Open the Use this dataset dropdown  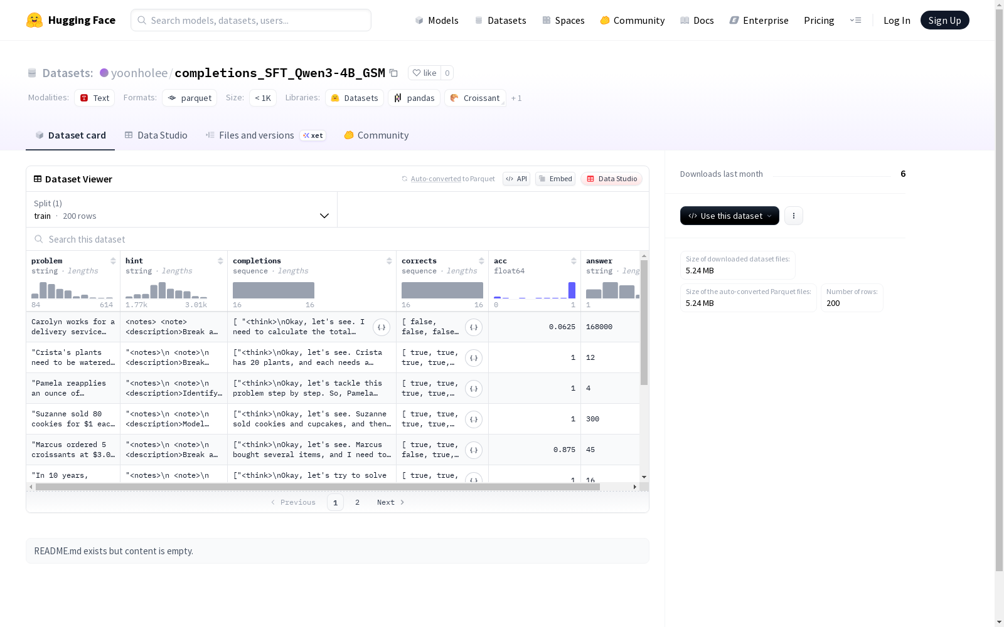tap(730, 216)
